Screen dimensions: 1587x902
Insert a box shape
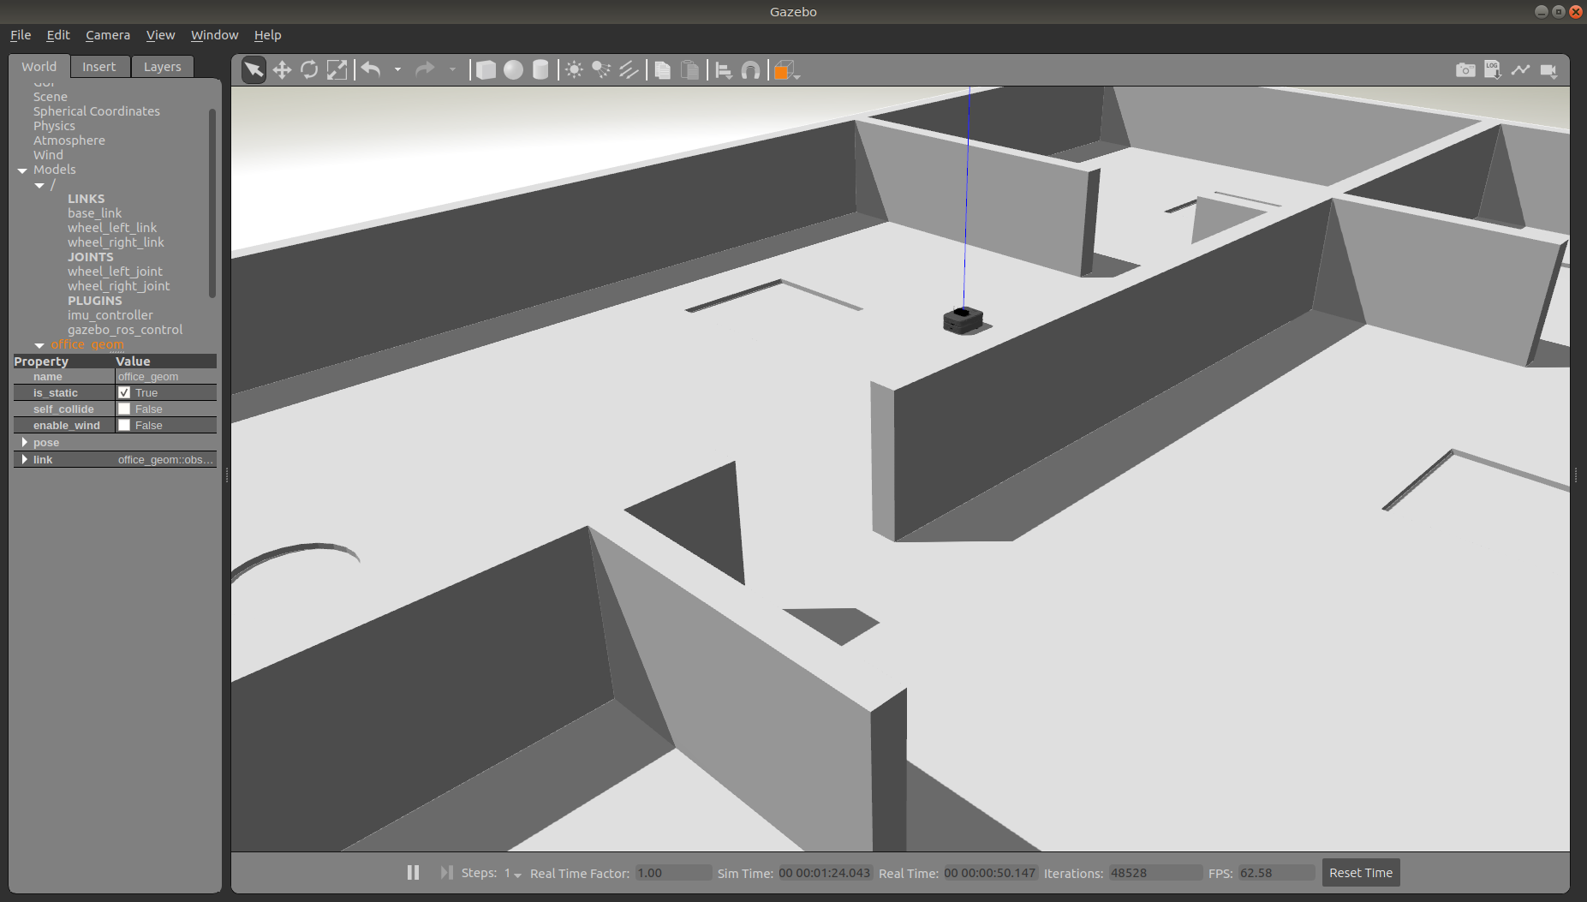[486, 70]
